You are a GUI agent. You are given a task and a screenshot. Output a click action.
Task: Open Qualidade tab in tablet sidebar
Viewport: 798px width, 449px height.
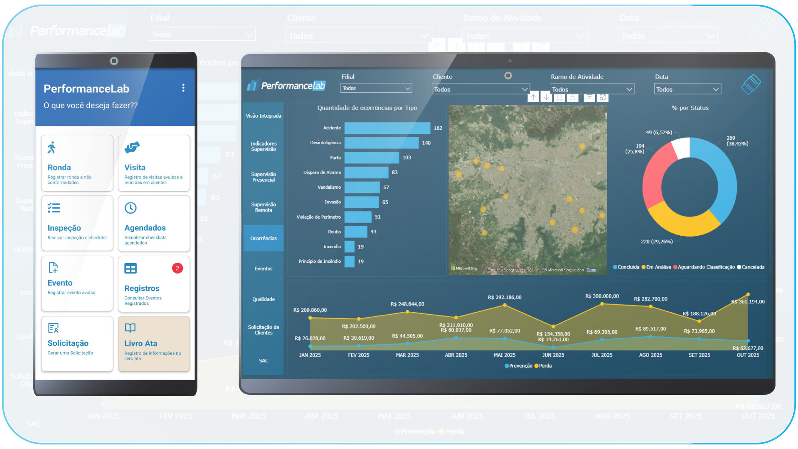point(264,299)
